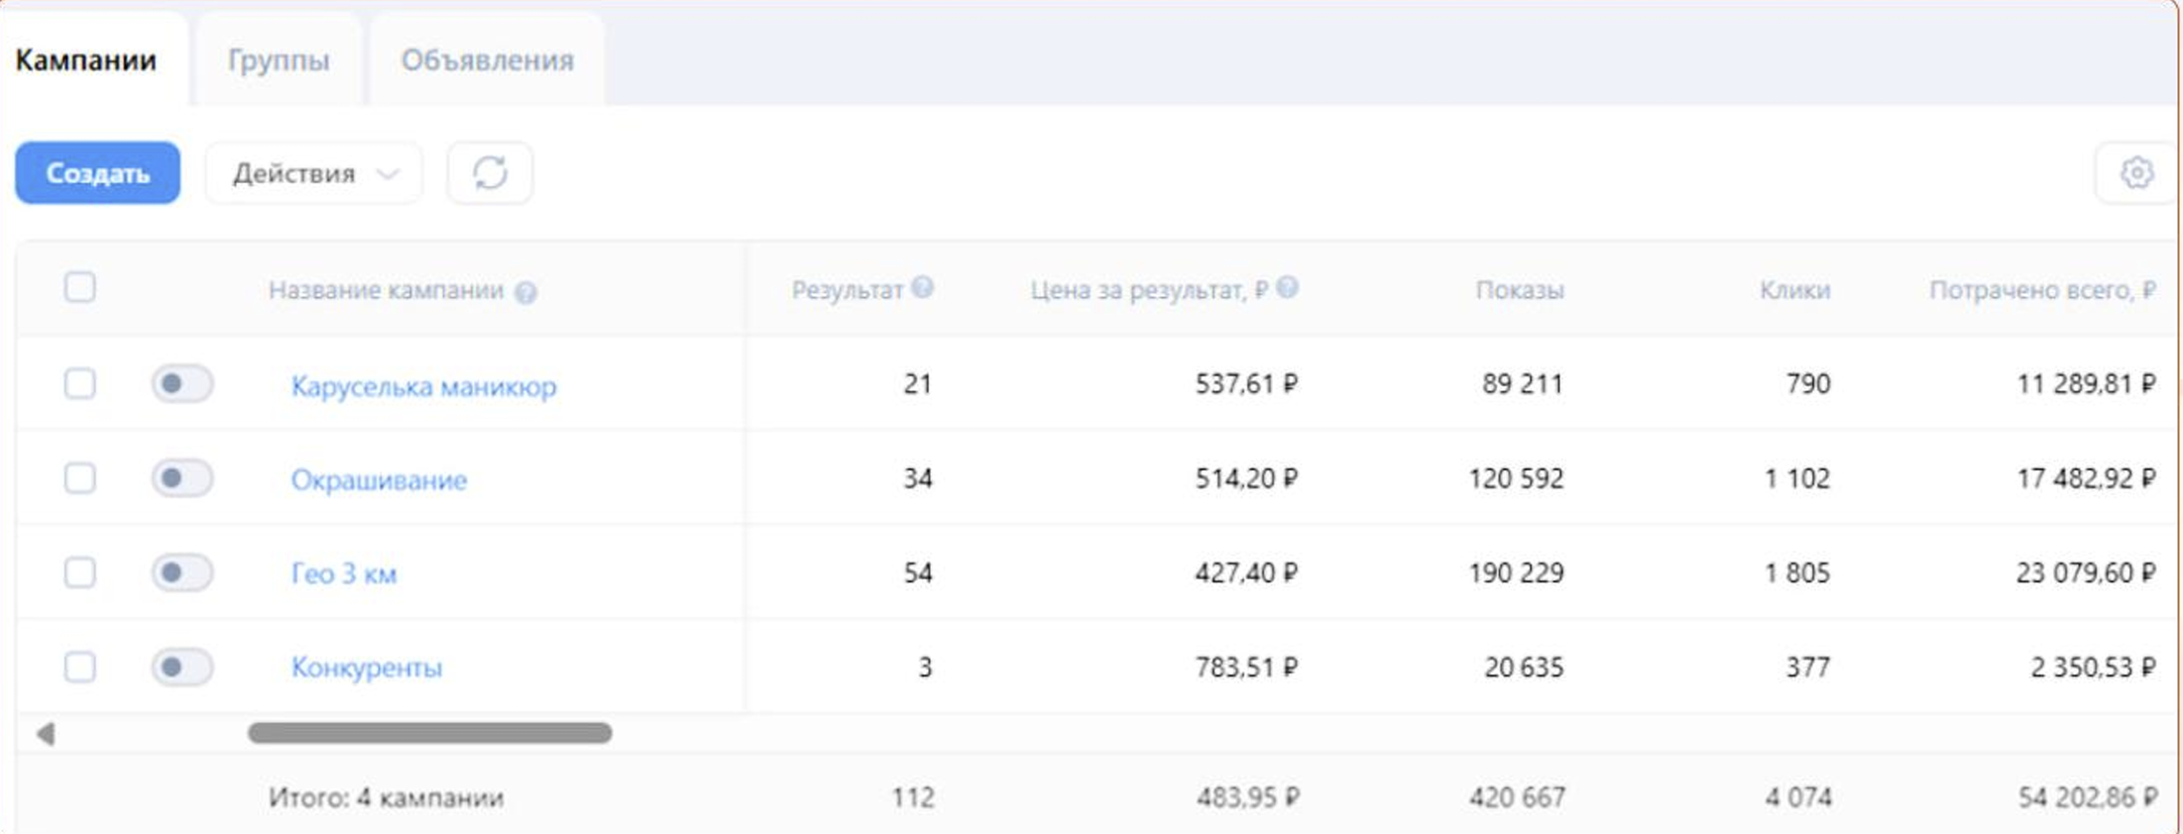Click help icon next to Название кампании
The image size is (2183, 834).
(526, 292)
